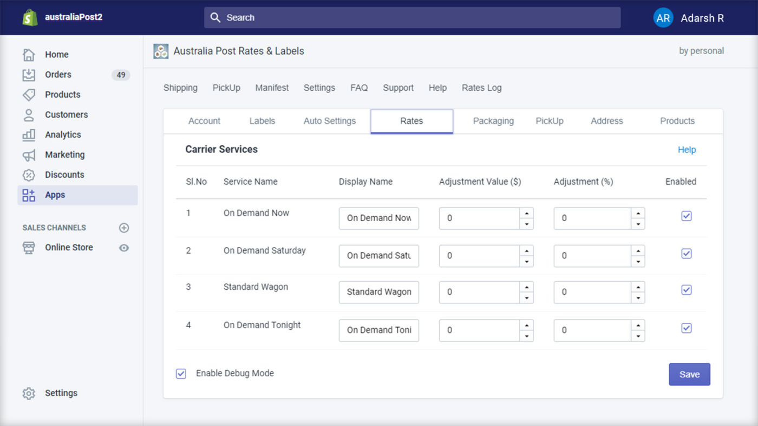
Task: Toggle Enabled checkbox for On Demand Tonight
Action: (687, 328)
